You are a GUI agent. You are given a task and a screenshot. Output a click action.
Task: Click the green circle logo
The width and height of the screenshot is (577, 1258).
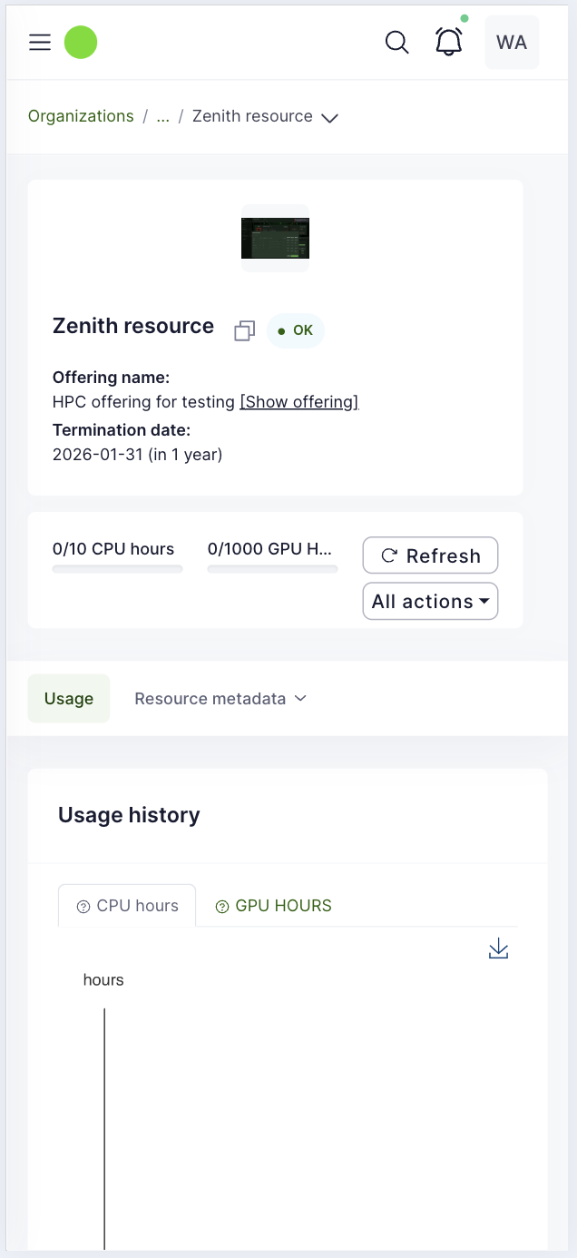pos(81,43)
